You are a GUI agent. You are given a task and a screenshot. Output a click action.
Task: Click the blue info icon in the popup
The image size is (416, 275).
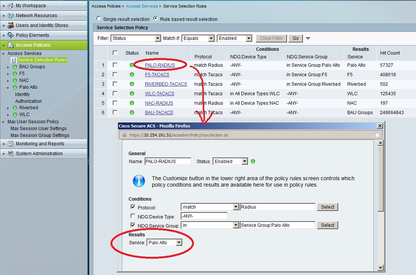(x=139, y=181)
